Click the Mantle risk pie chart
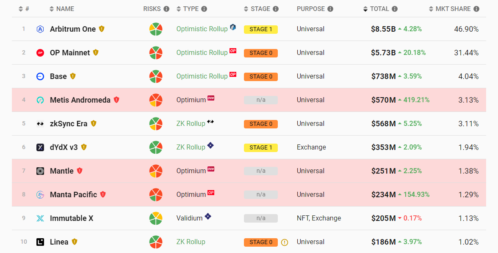498x253 pixels. click(156, 171)
